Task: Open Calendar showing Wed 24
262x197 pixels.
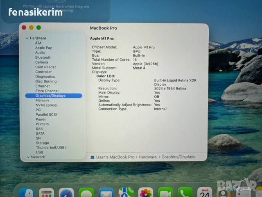Action: pos(205,192)
